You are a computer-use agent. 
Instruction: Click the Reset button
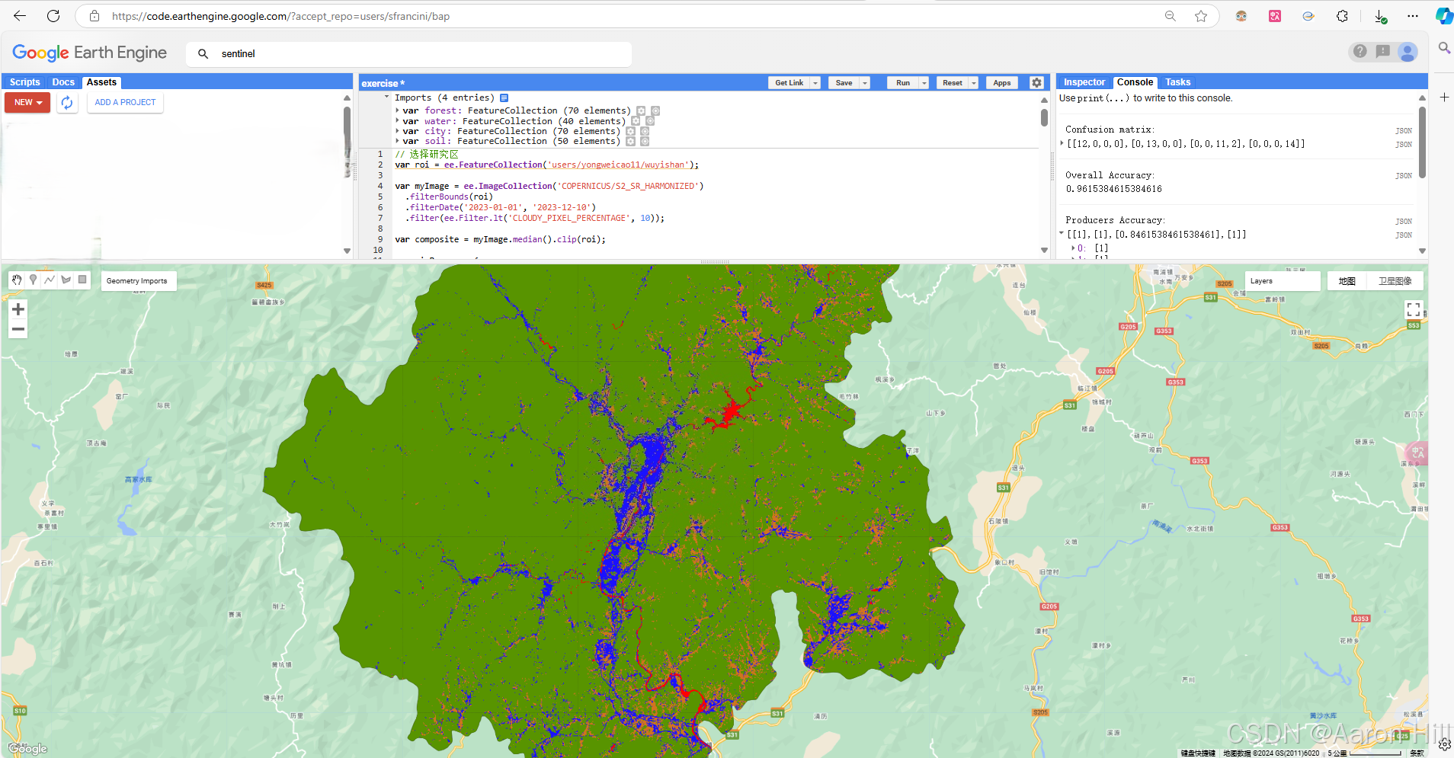tap(952, 83)
